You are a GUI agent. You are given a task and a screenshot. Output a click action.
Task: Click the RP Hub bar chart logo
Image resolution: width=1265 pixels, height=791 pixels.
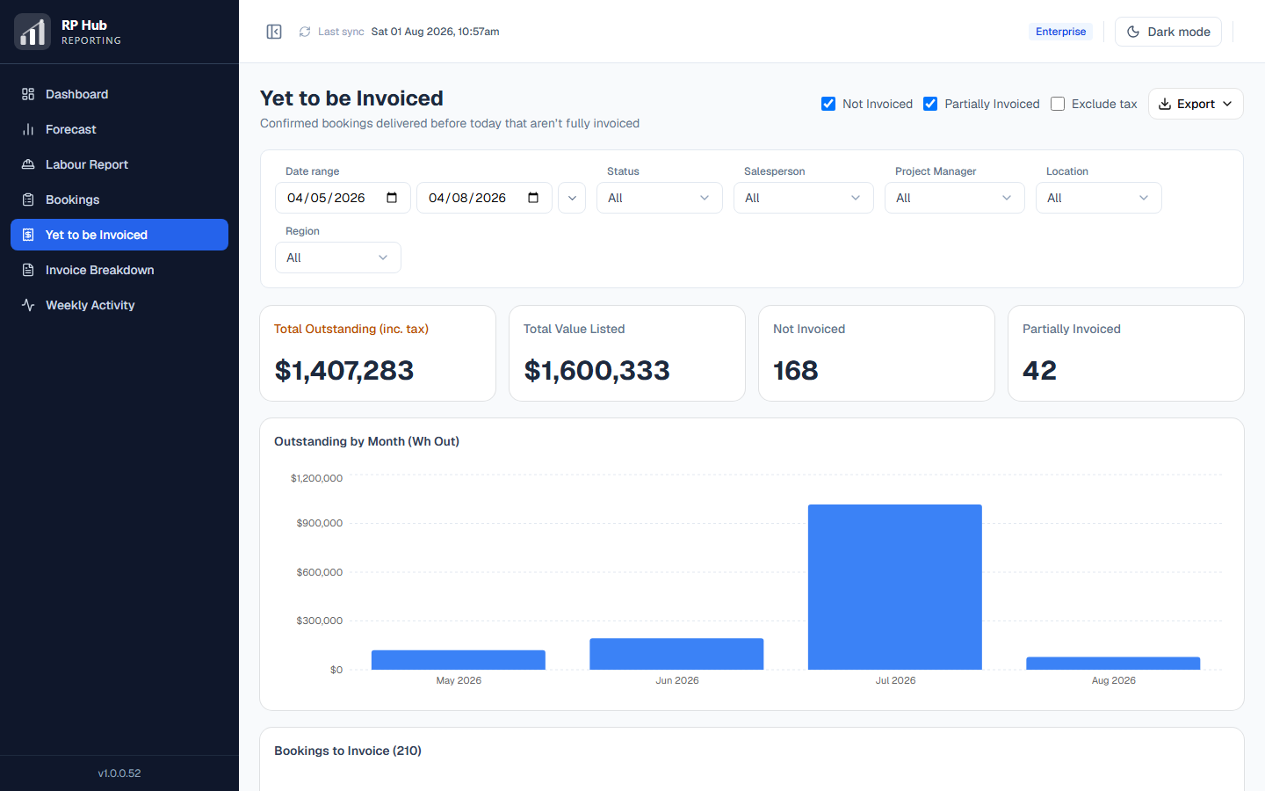(33, 32)
